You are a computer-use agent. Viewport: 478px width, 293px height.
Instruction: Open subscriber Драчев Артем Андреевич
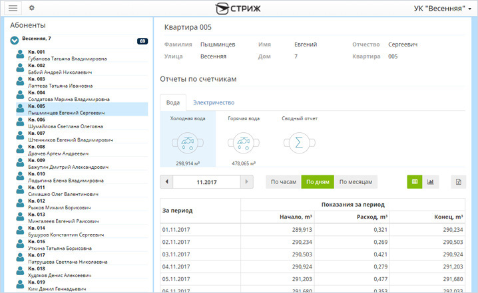(58, 153)
